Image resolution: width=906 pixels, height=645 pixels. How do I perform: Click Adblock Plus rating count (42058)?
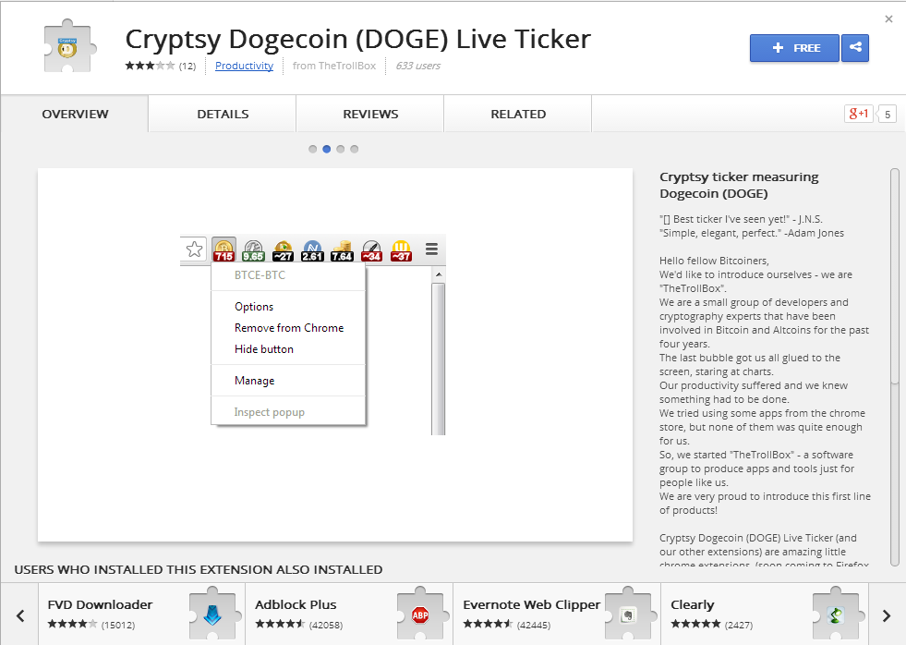click(326, 625)
